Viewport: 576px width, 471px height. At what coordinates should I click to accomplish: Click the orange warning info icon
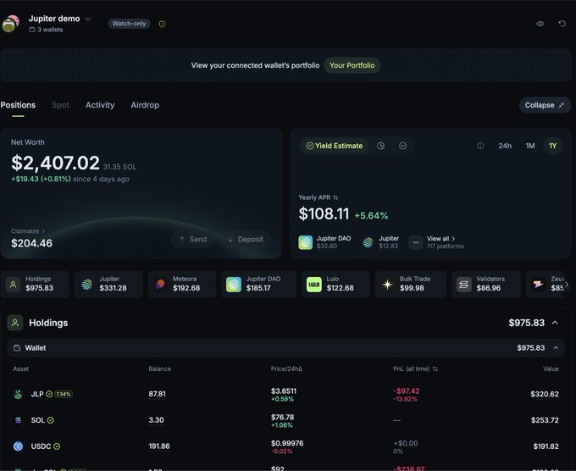pos(162,24)
